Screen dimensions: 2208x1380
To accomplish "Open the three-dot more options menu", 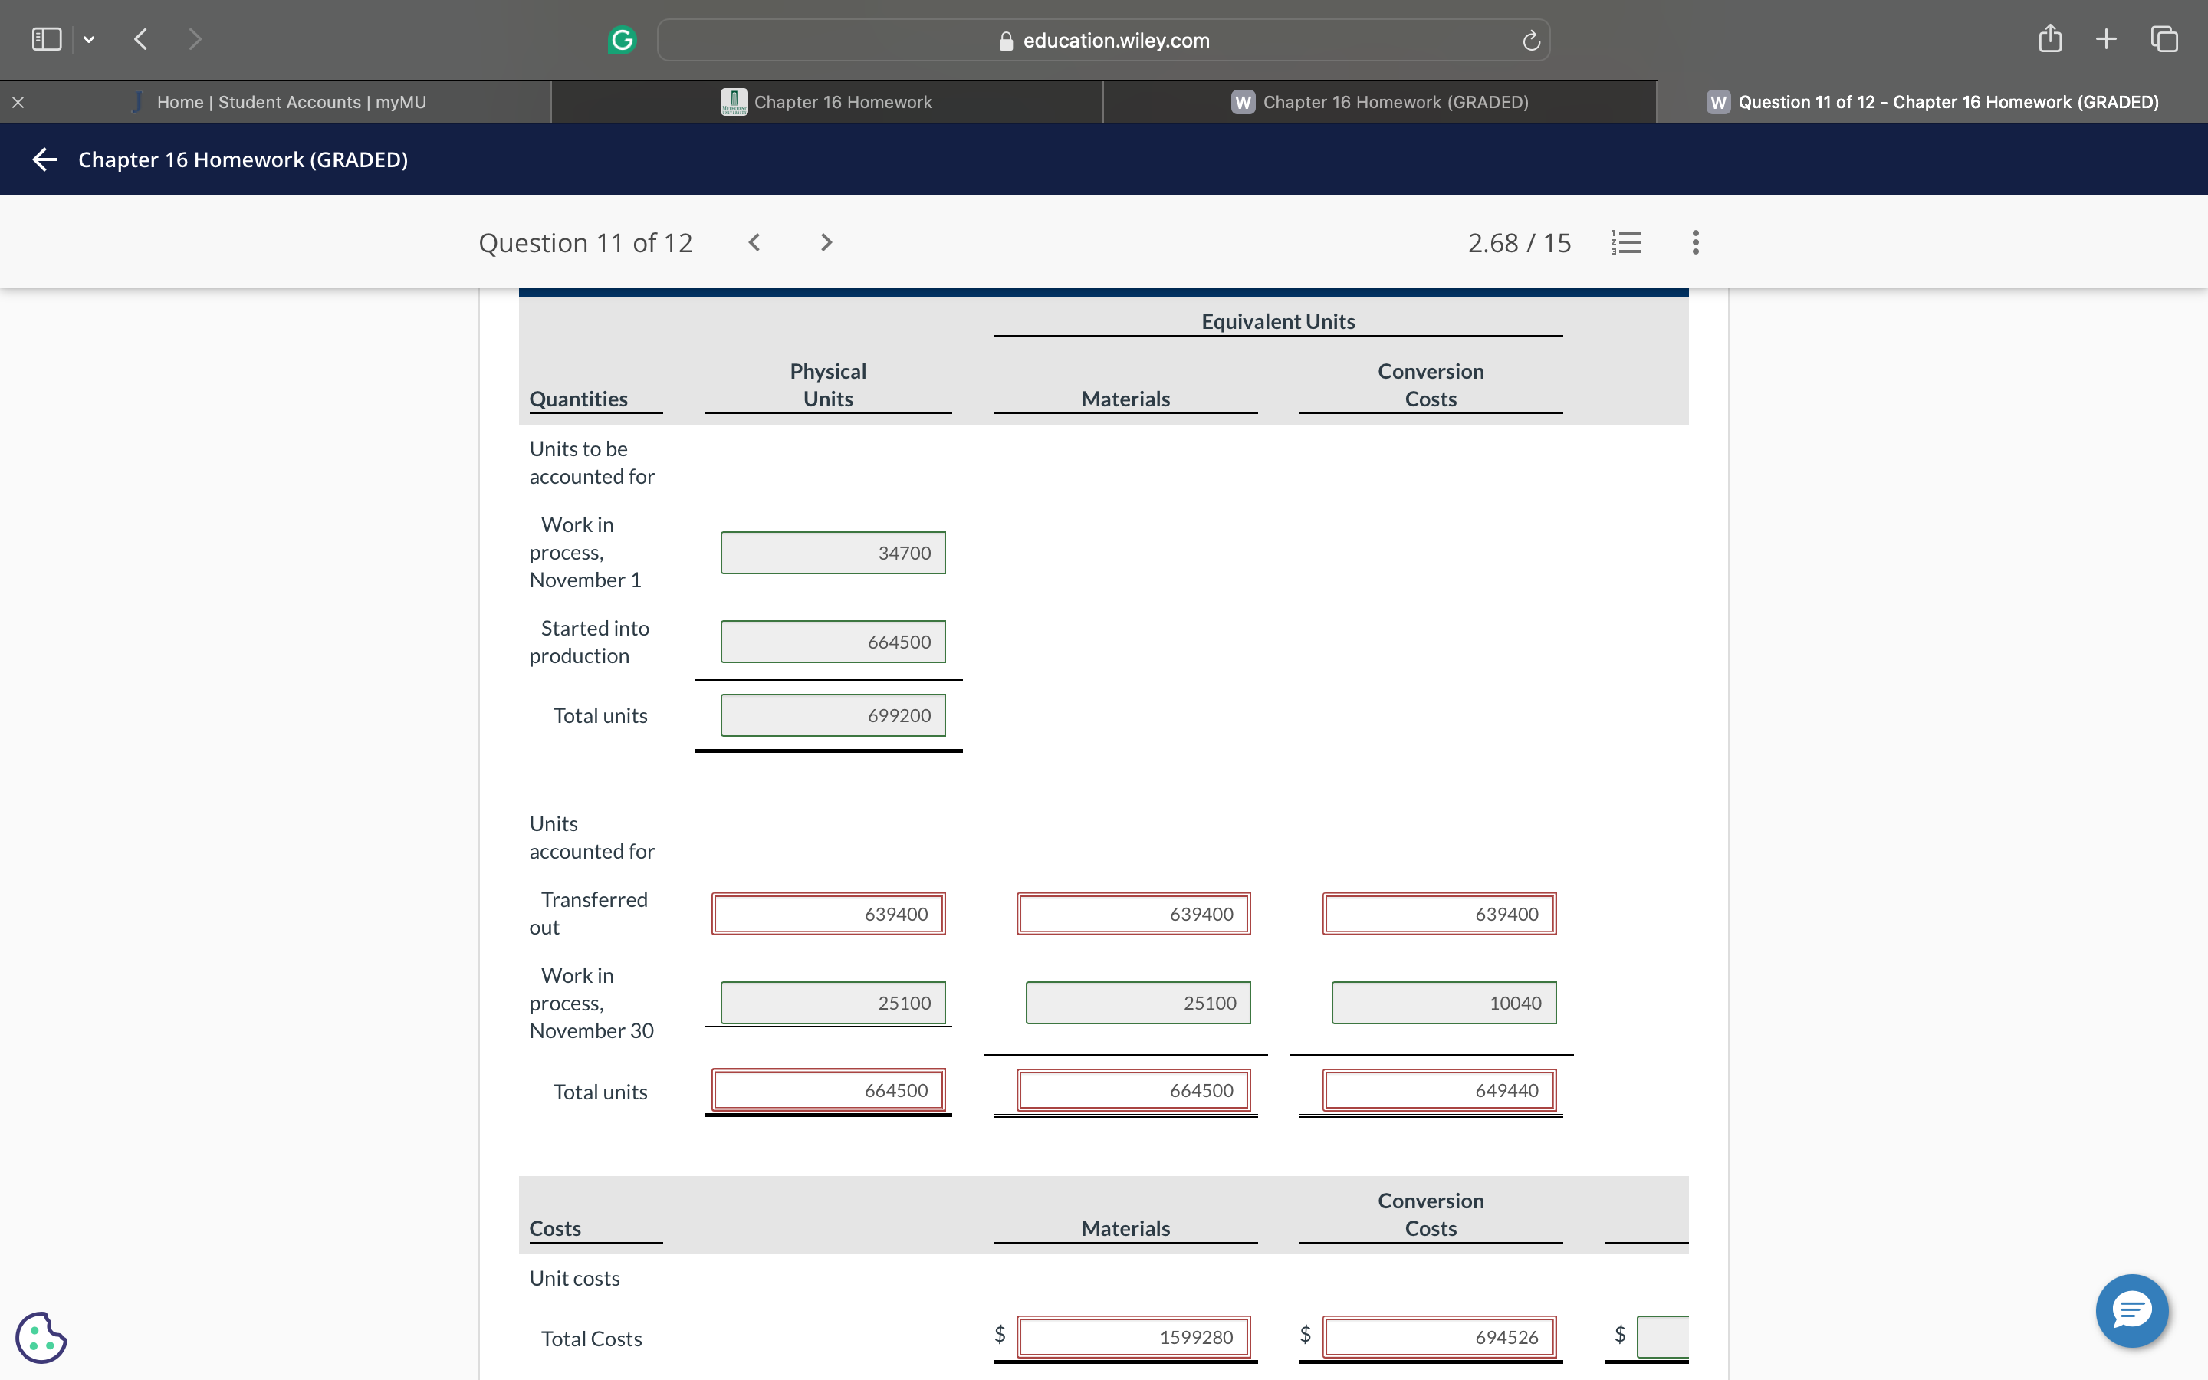I will tap(1695, 242).
